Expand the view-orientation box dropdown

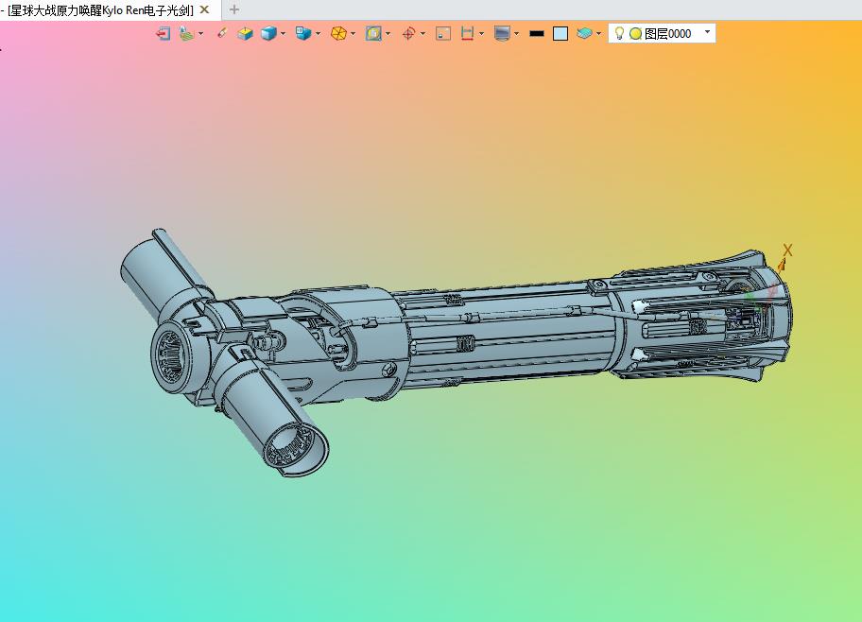[319, 33]
